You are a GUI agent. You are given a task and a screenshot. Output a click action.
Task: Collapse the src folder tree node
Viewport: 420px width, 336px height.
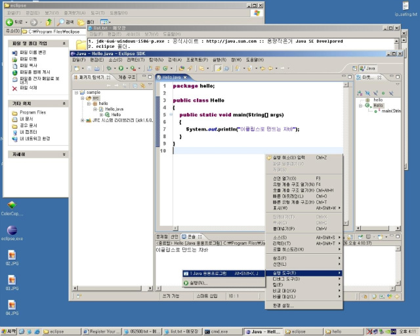83,98
